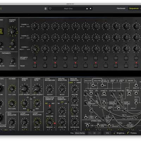Click Channel A step 5 knob
The image size is (141, 141).
(x=75, y=26)
